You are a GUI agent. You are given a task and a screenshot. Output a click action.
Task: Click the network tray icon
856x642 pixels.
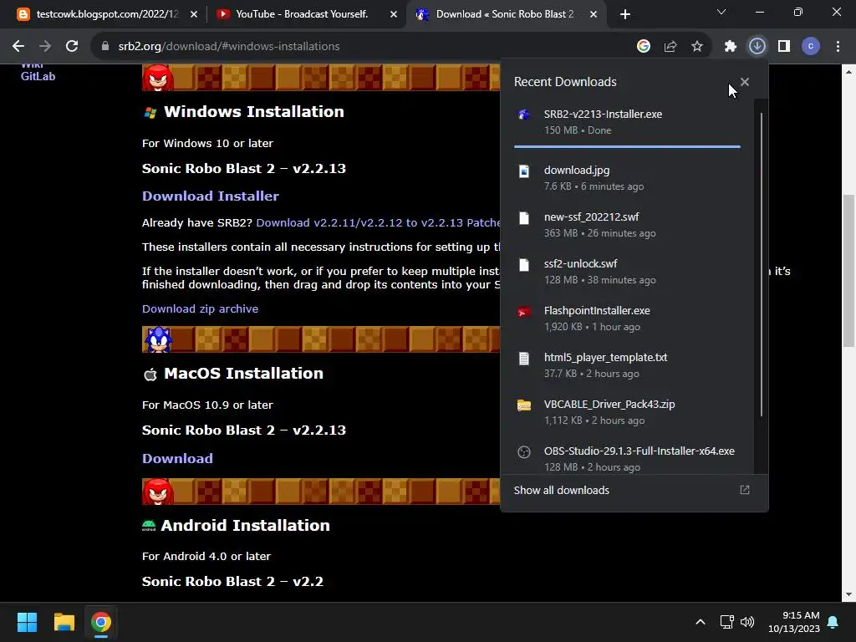pos(726,622)
